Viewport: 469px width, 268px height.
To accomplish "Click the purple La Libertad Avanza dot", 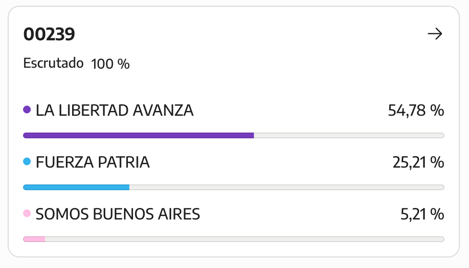I will tap(27, 110).
